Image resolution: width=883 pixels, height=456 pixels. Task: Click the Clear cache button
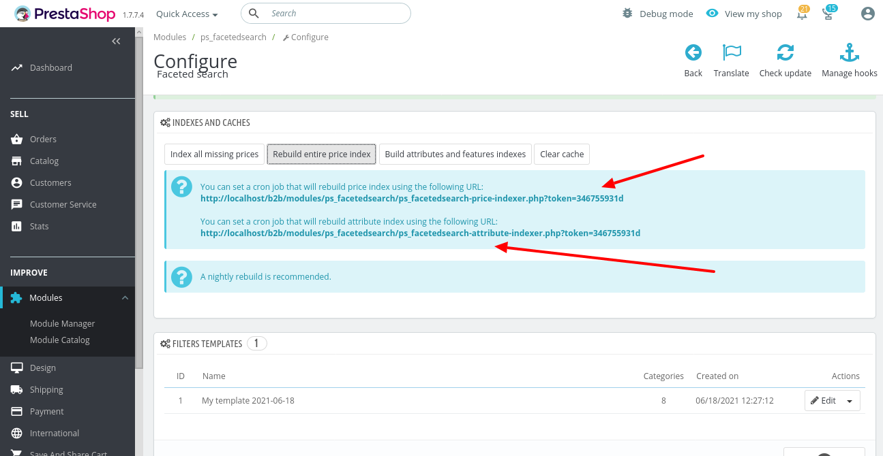[562, 154]
